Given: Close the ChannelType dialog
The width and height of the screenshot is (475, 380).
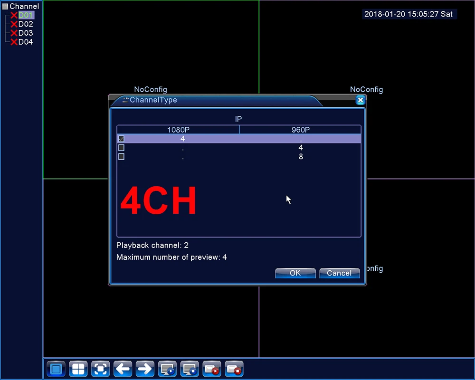Looking at the screenshot, I should 360,100.
